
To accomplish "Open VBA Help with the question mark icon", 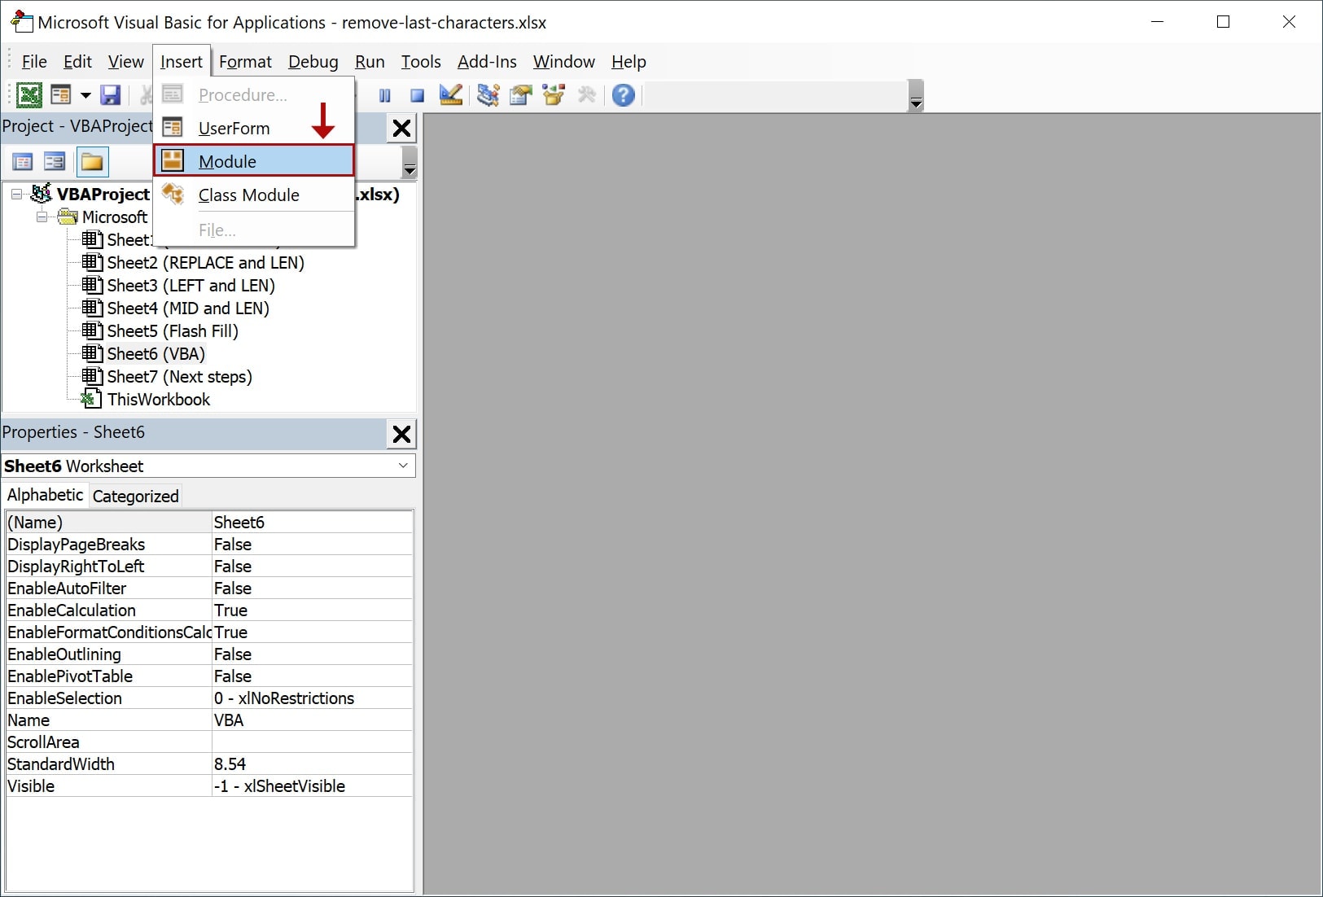I will coord(622,95).
